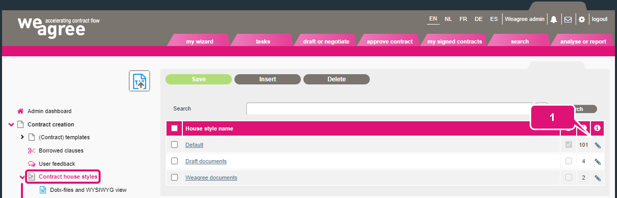Collapse the Contract house styles node

[x=22, y=177]
